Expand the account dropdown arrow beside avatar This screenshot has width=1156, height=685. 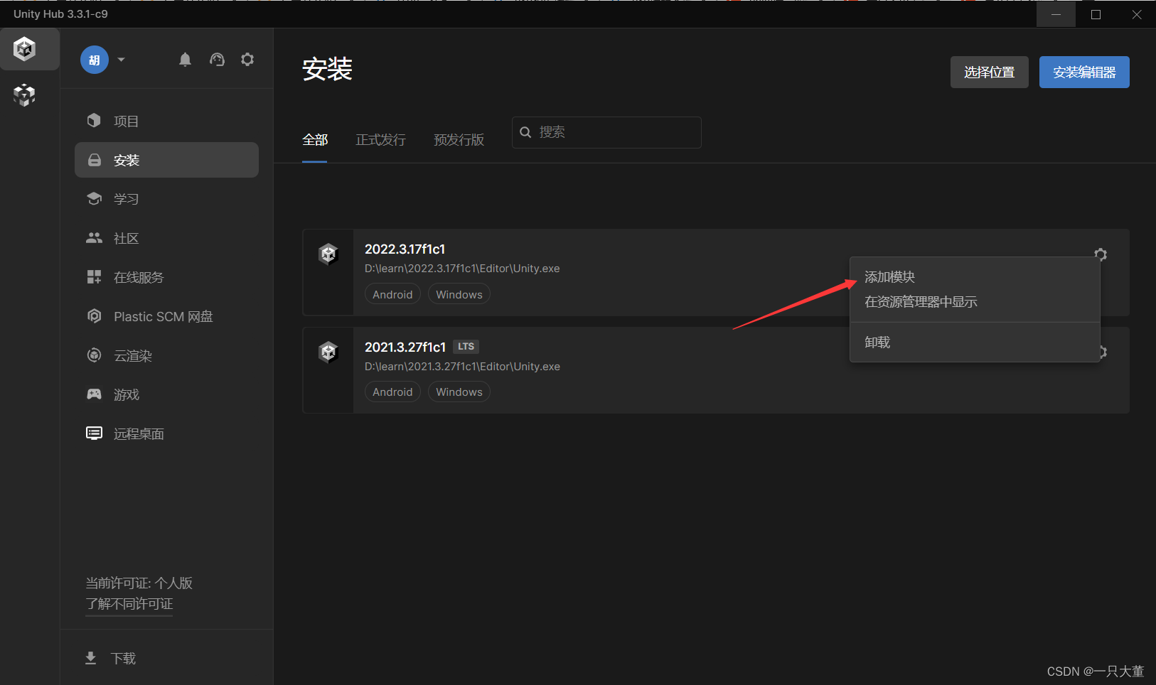pos(121,60)
